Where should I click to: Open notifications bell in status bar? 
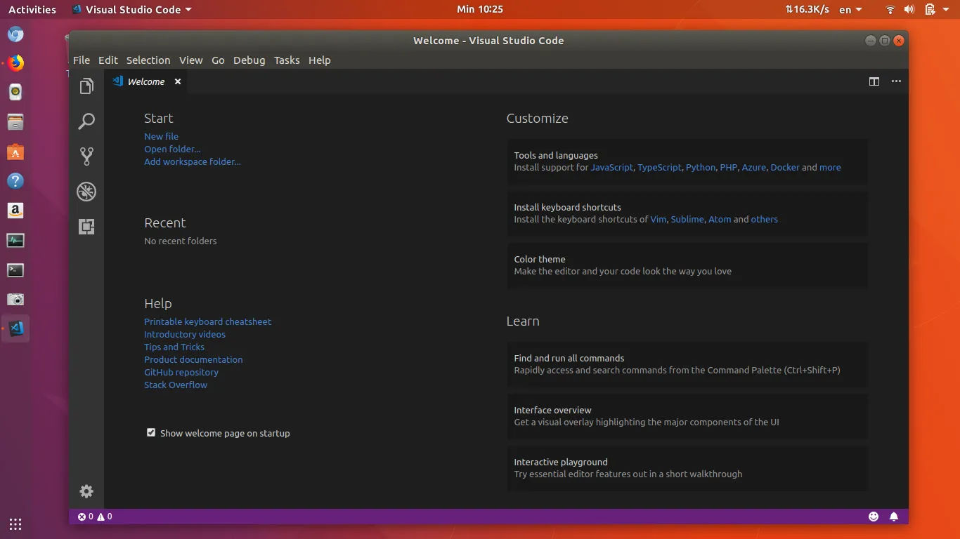tap(894, 517)
